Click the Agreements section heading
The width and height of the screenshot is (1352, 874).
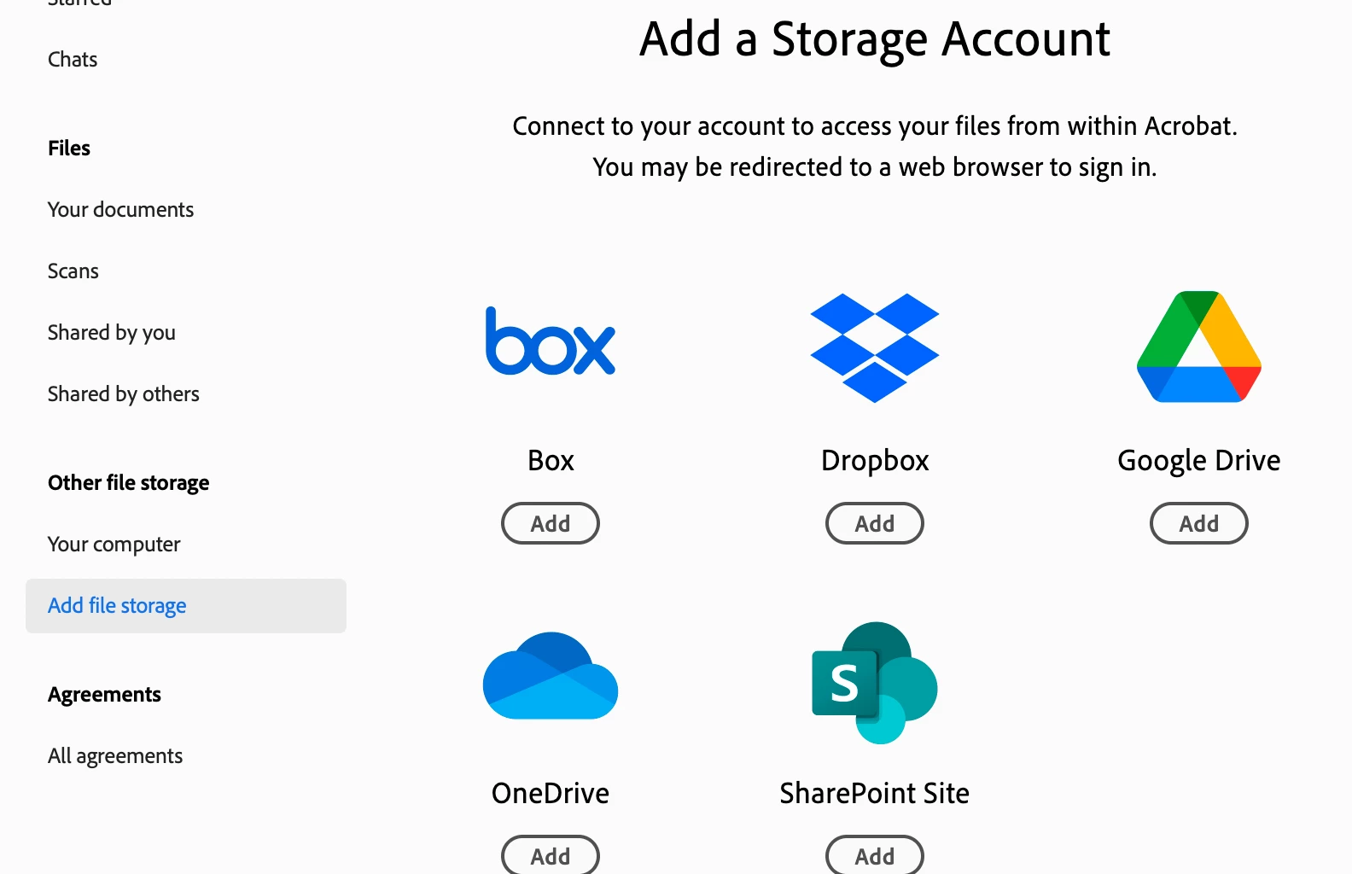[104, 695]
